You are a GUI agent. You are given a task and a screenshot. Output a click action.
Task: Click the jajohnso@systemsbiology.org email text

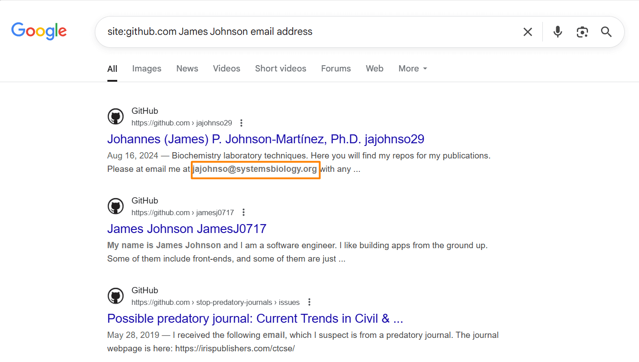(x=255, y=169)
